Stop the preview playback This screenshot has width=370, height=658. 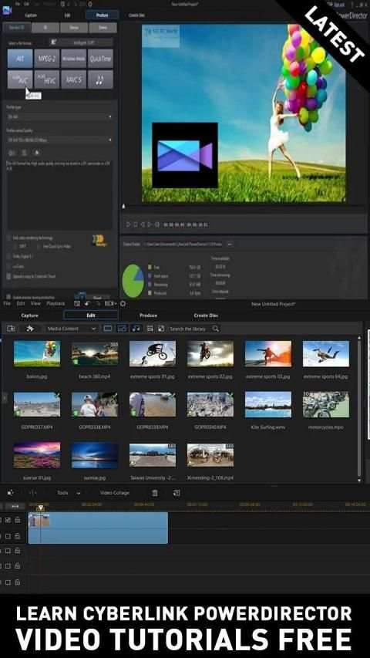pyautogui.click(x=136, y=224)
